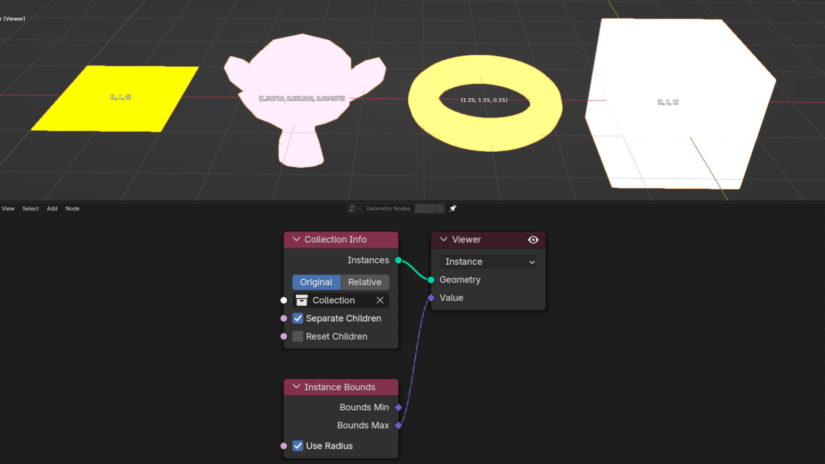The width and height of the screenshot is (825, 464).
Task: Click the duplicate node group icon
Action: [430, 208]
